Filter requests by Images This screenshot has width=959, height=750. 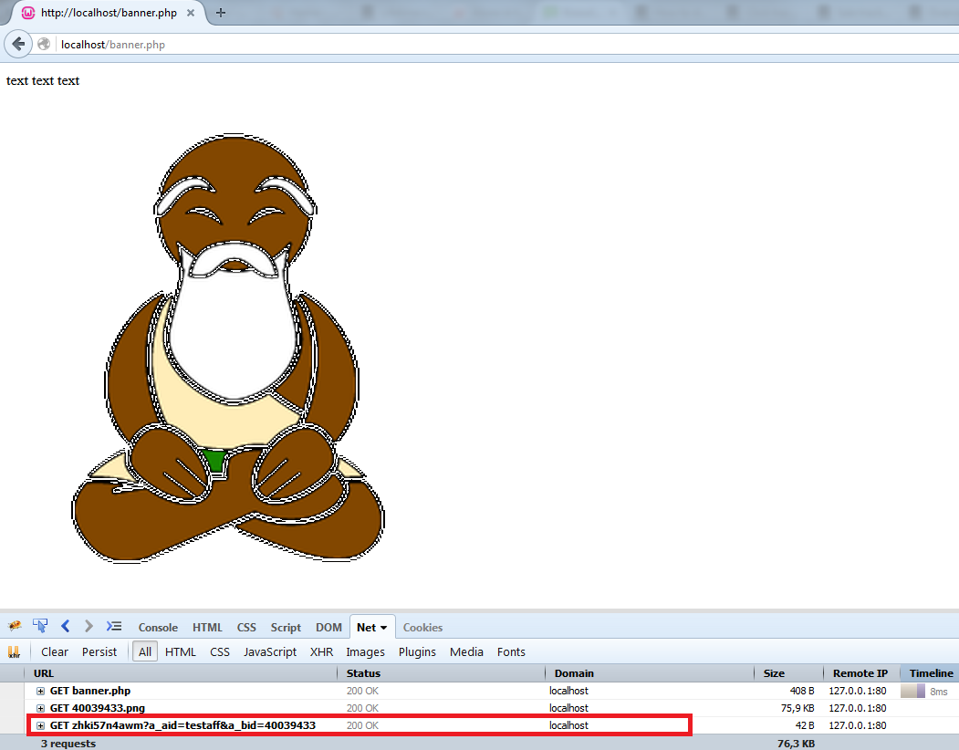[365, 651]
